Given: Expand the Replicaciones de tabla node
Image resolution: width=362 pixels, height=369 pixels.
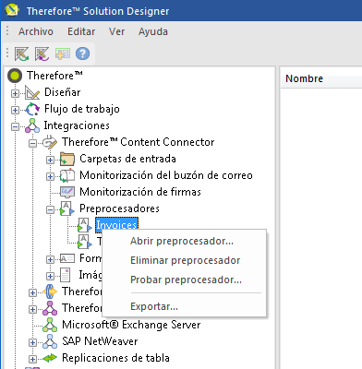Looking at the screenshot, I should click(x=32, y=359).
